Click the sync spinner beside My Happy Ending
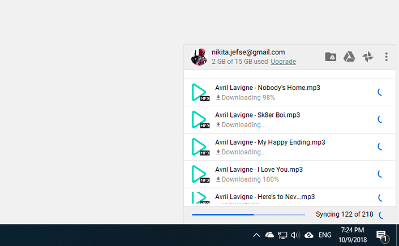The image size is (399, 246). (x=380, y=146)
